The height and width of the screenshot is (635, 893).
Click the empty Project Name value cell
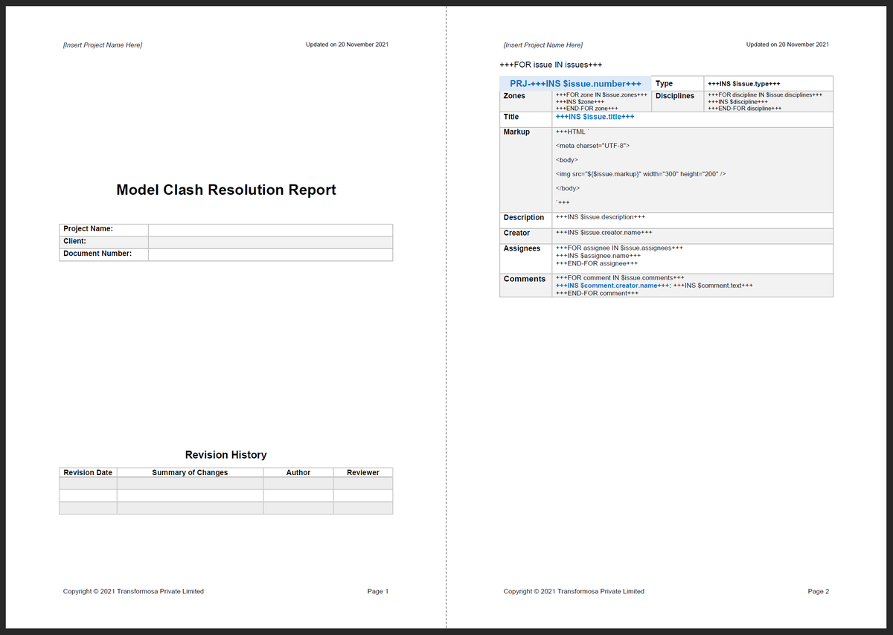coord(270,230)
